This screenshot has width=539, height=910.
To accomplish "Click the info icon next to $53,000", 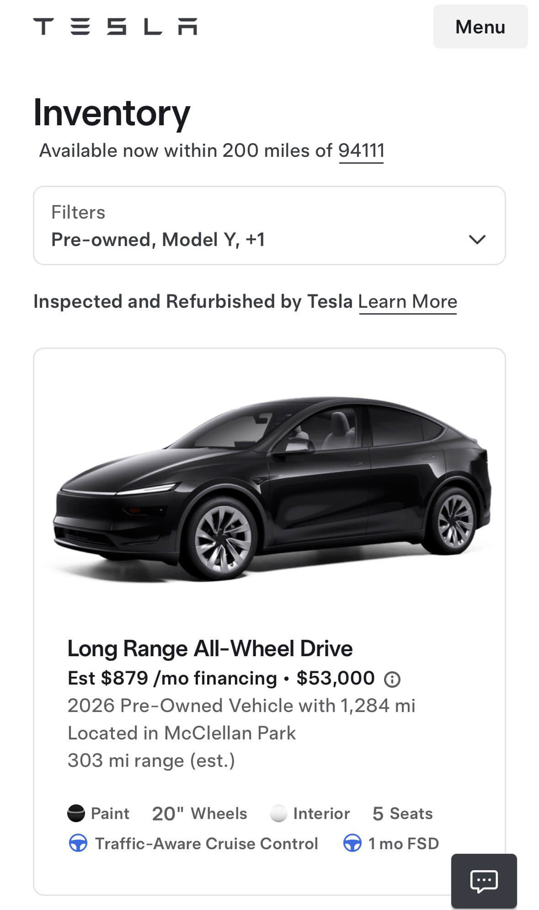I will click(x=392, y=680).
